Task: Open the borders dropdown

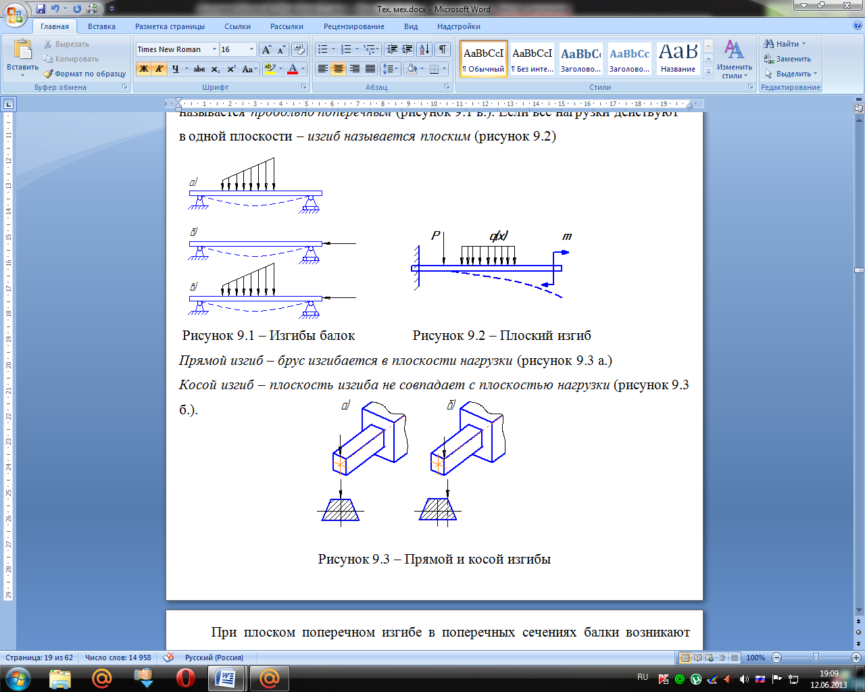Action: tap(445, 69)
